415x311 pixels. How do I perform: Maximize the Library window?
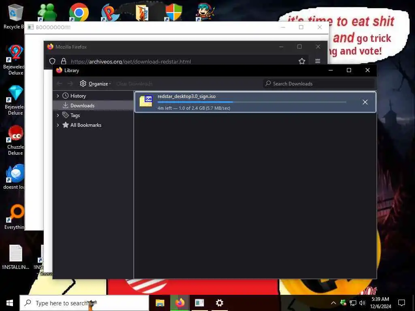click(x=349, y=70)
